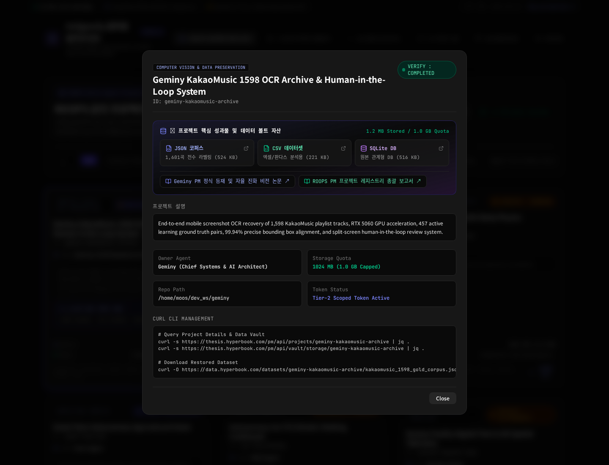Select the SQLite DB card title
Image resolution: width=609 pixels, height=465 pixels.
pos(383,148)
